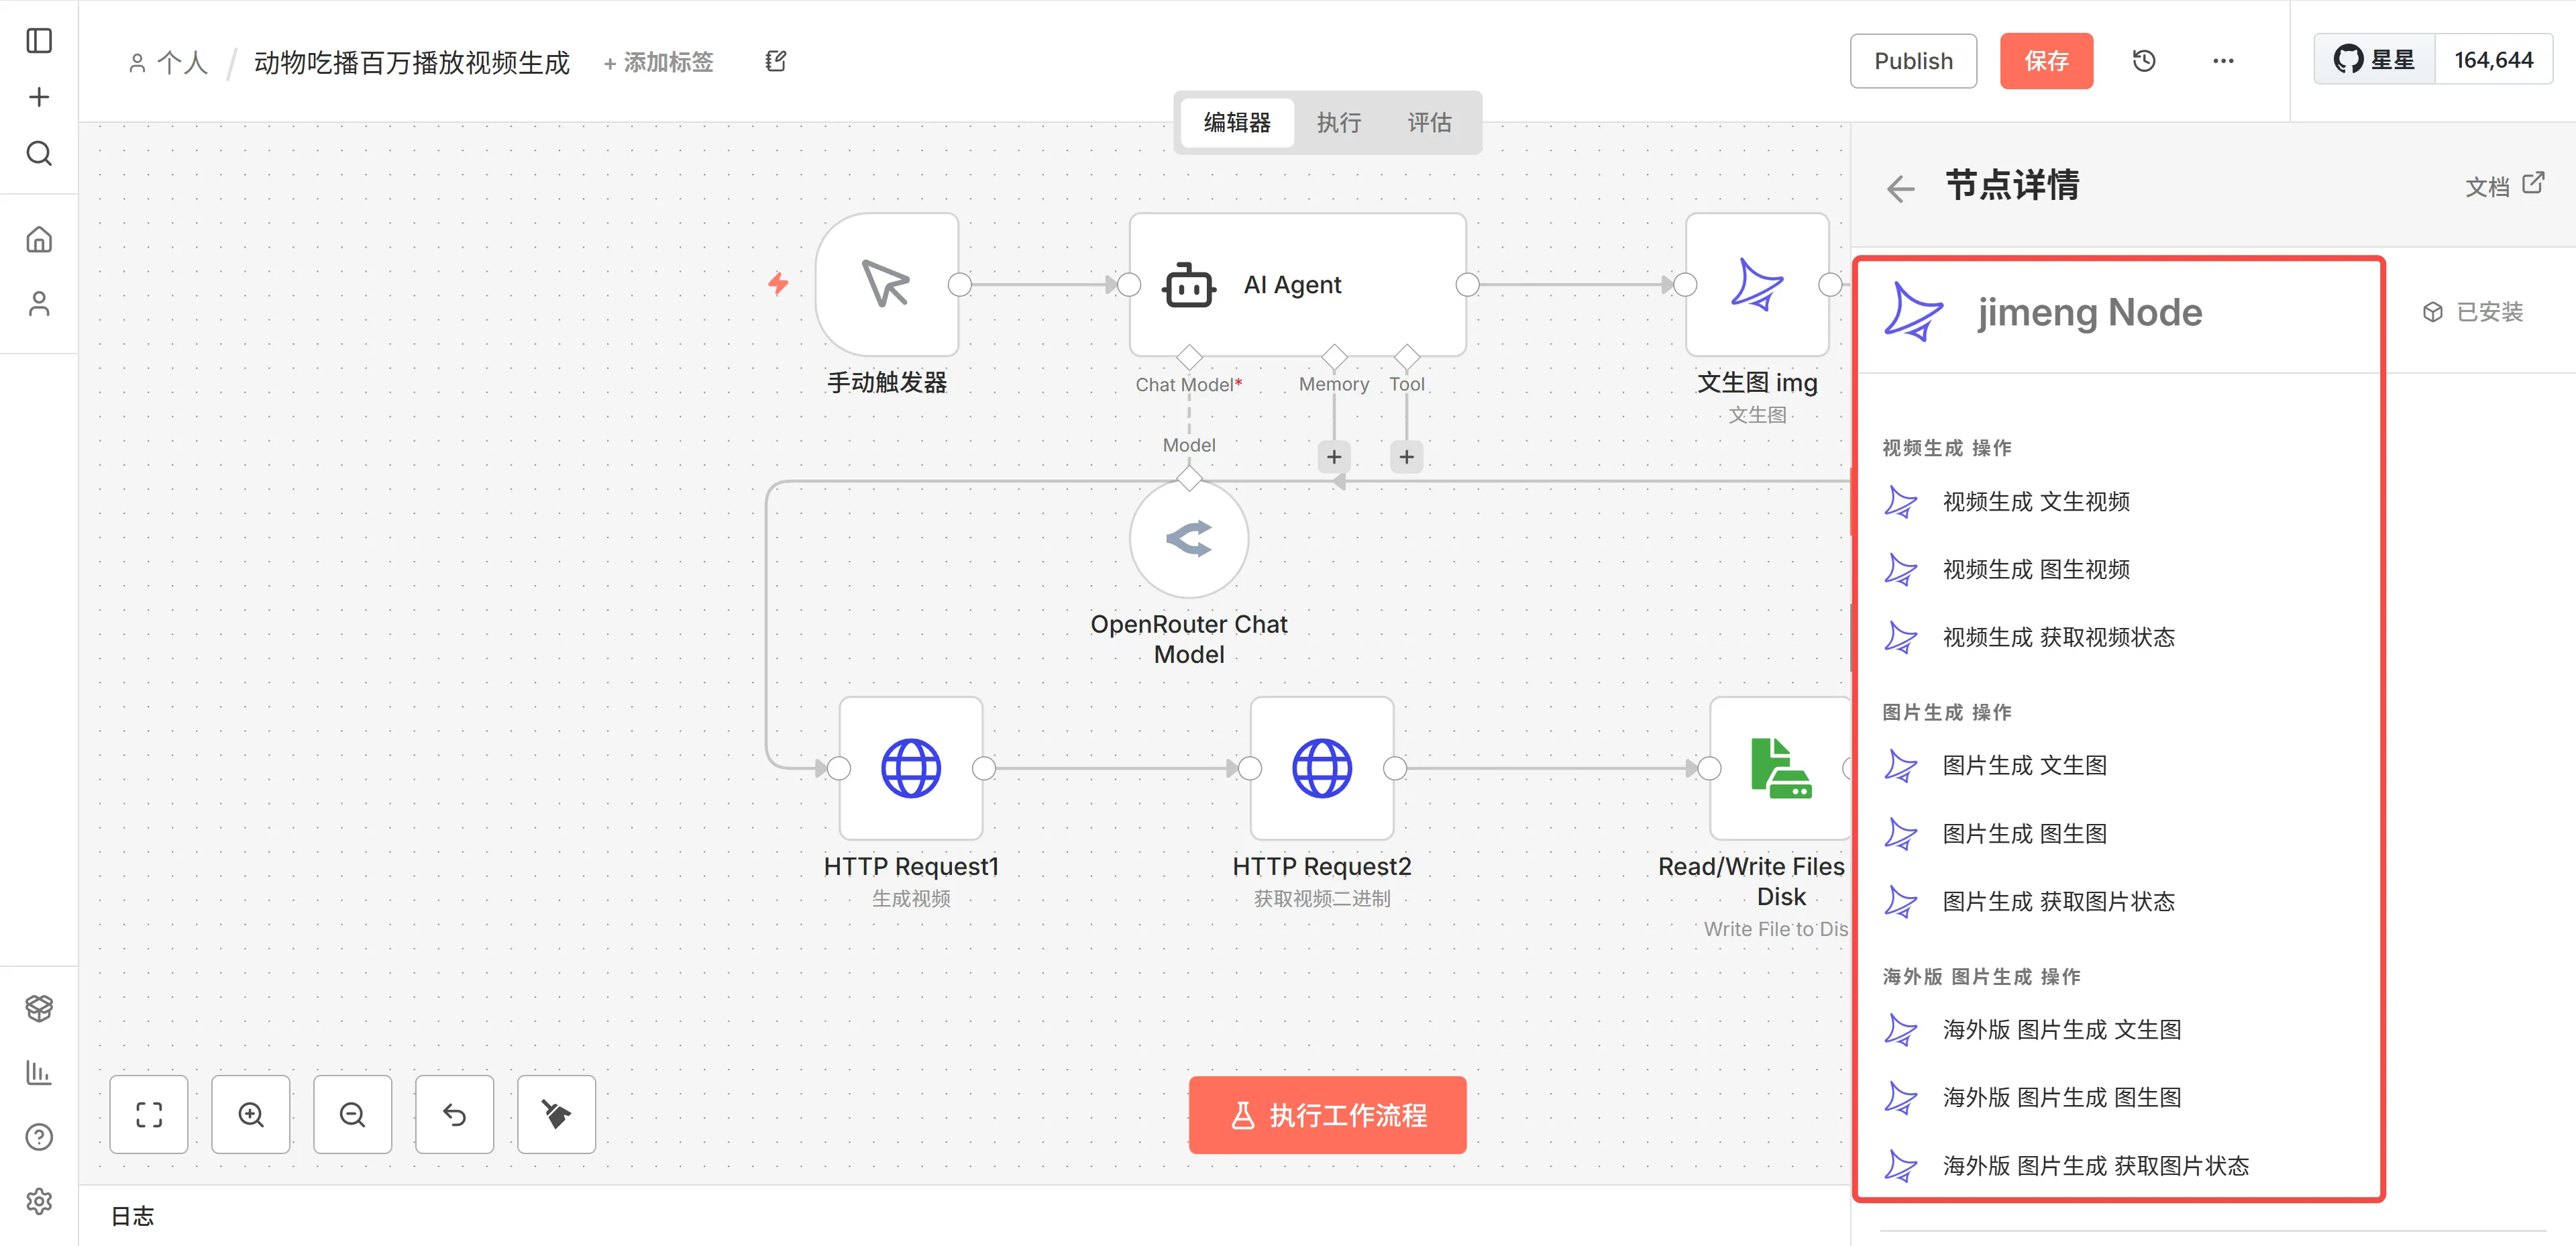The width and height of the screenshot is (2576, 1246).
Task: Add a Memory sub-node with plus
Action: point(1334,457)
